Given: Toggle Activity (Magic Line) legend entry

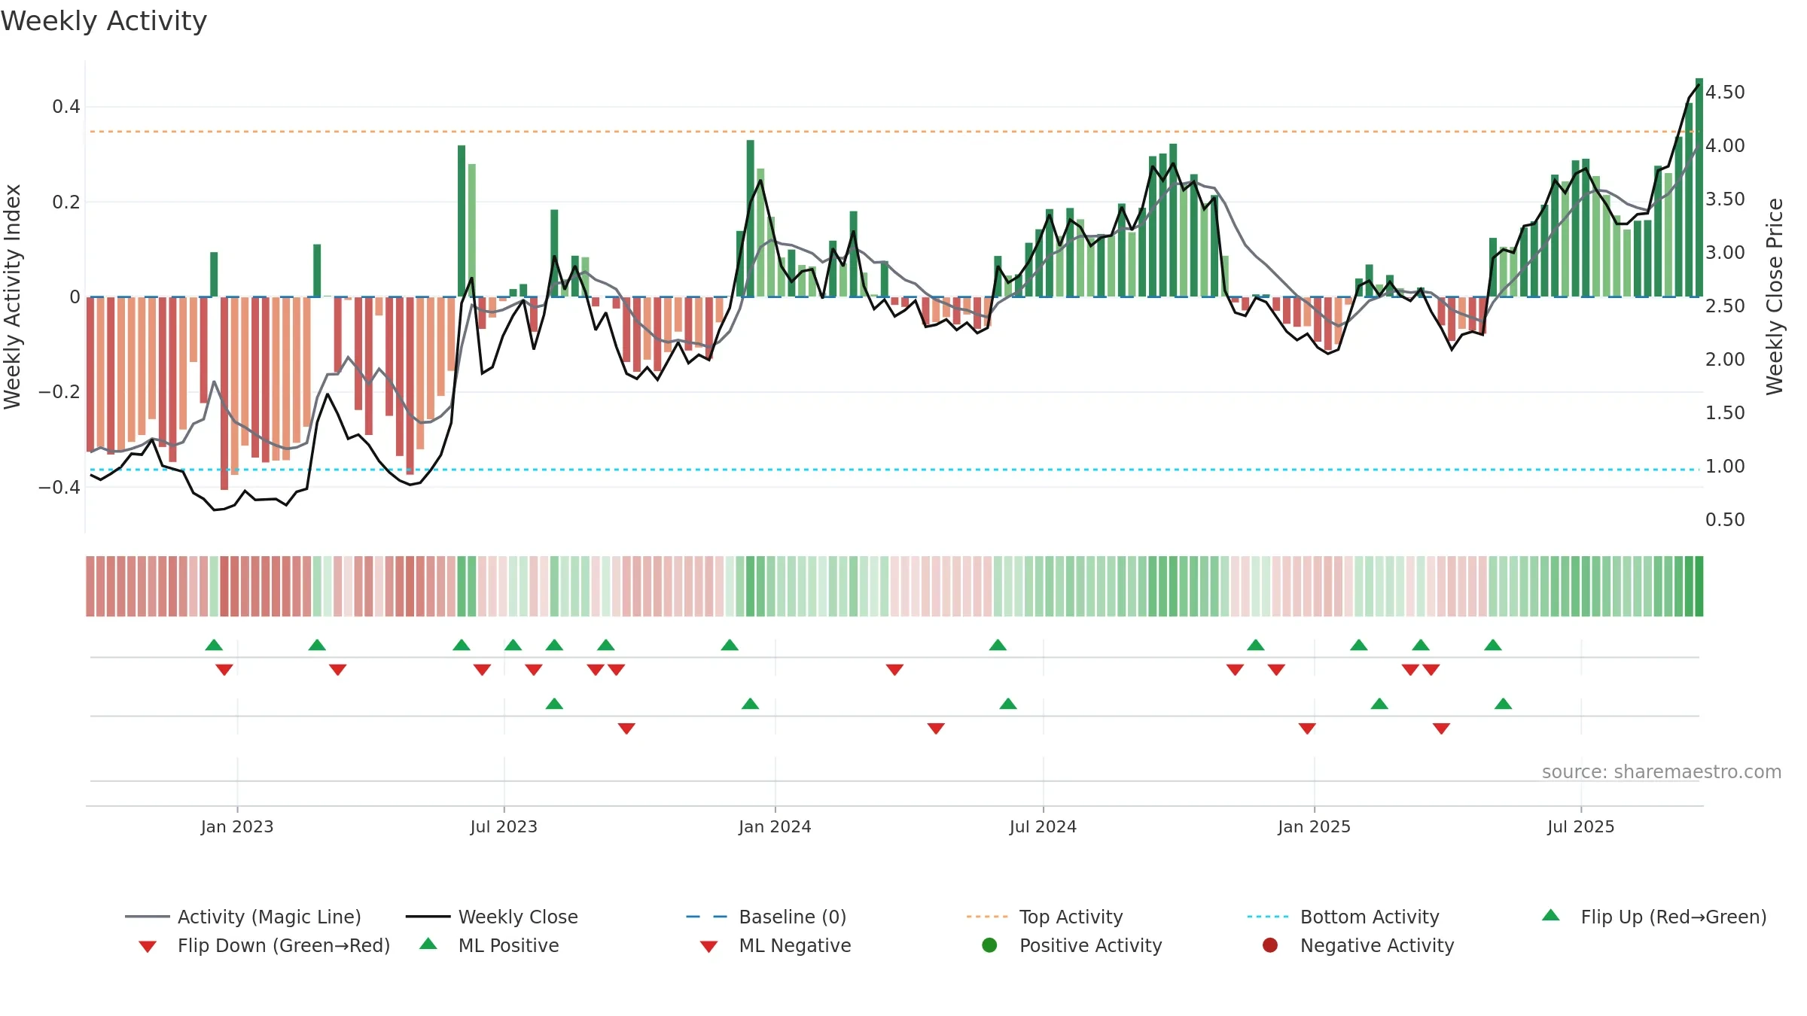Looking at the screenshot, I should (x=243, y=917).
